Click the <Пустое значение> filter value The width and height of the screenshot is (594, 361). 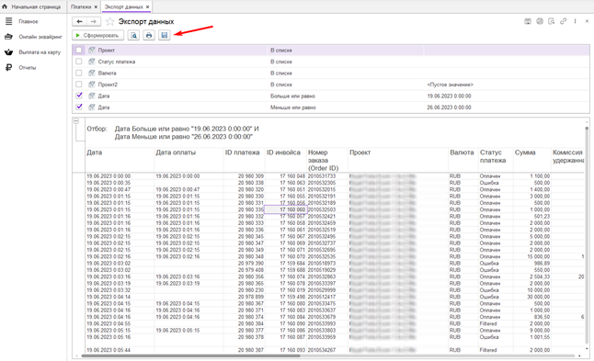[450, 85]
